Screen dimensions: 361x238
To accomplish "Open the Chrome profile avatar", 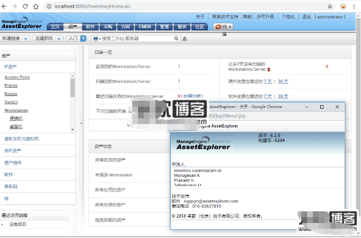I will click(x=343, y=6).
